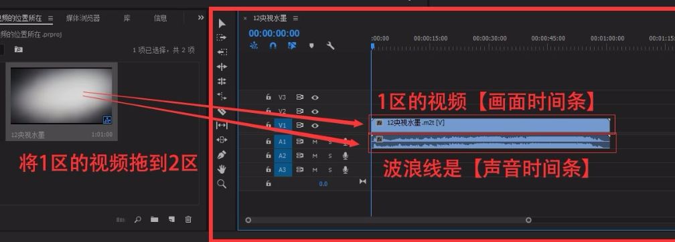675x242 pixels.
Task: Toggle lock on track A3
Action: (x=268, y=170)
